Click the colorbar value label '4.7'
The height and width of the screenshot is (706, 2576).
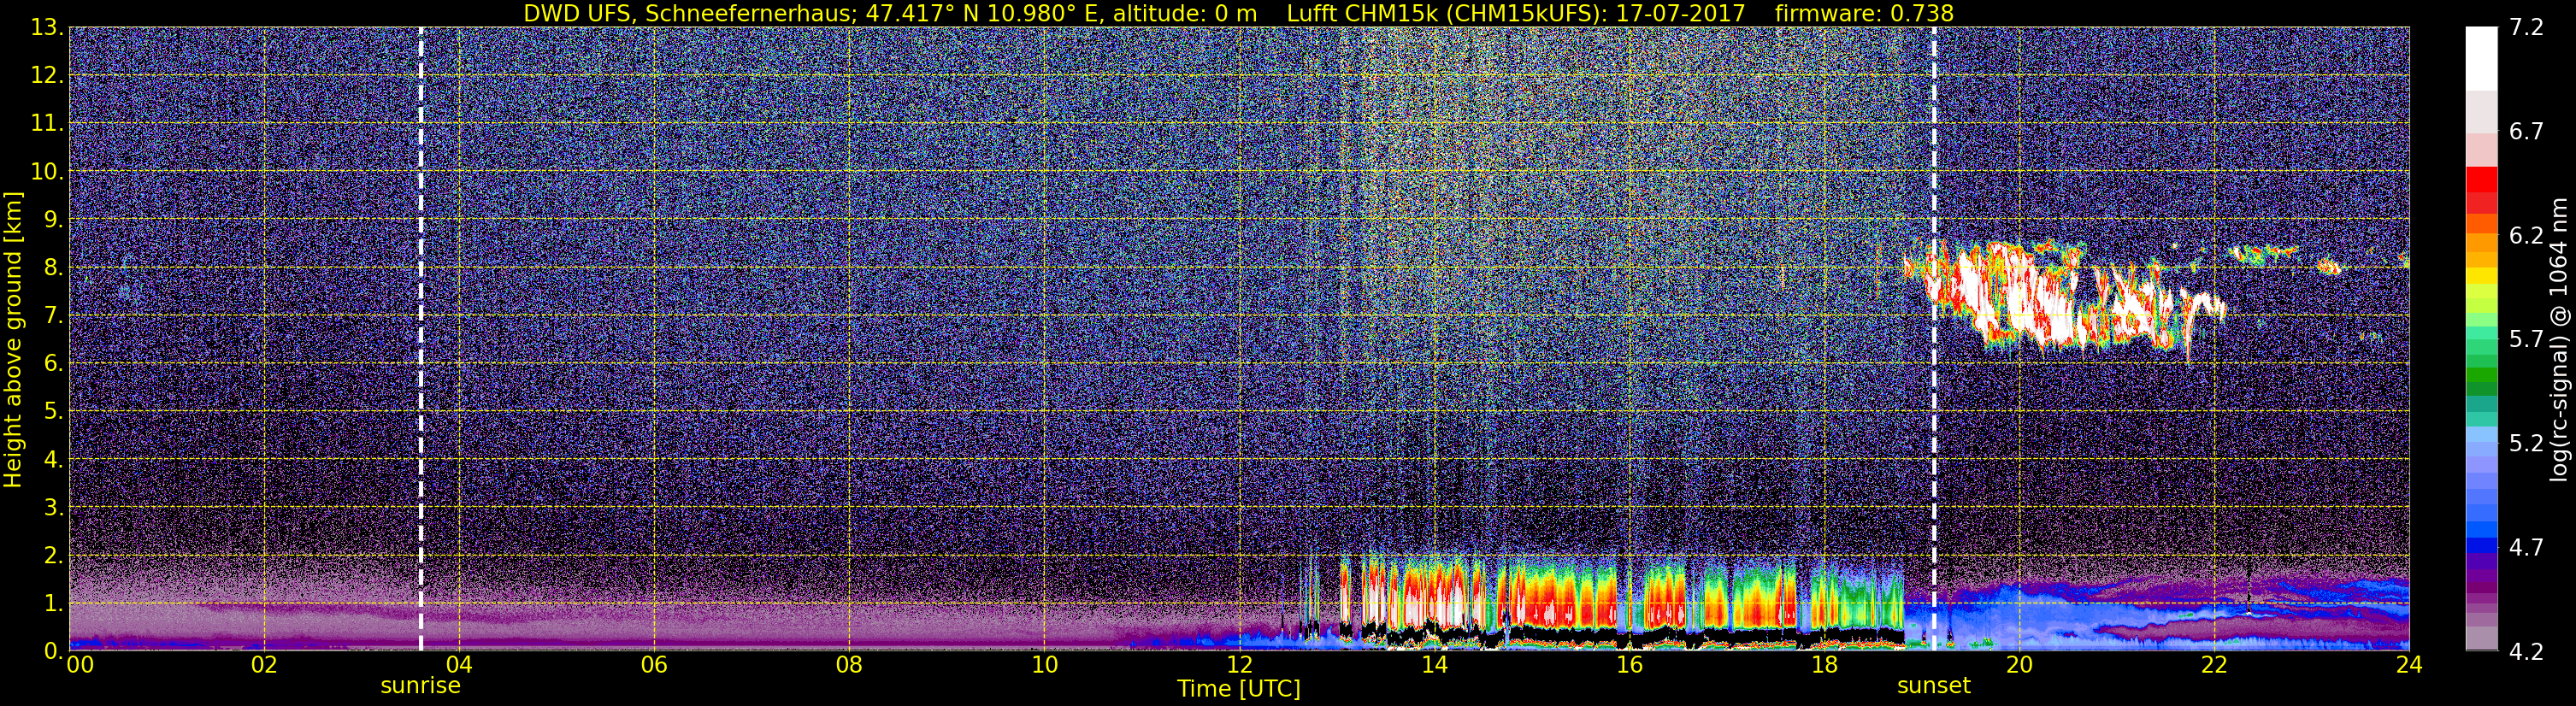(2526, 548)
